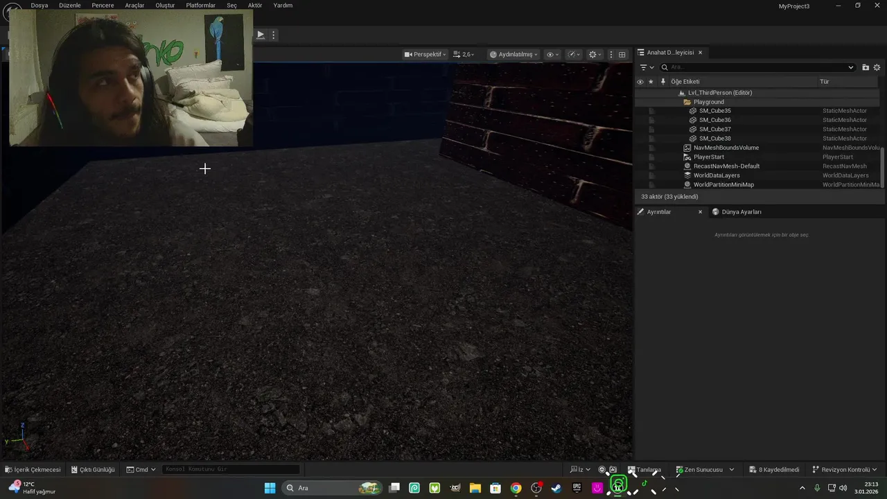The width and height of the screenshot is (887, 499).
Task: Open play options three-dot menu beside Play
Action: 274,35
